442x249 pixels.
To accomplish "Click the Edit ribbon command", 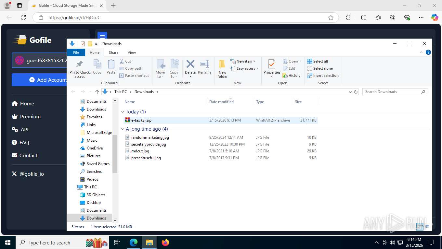I will [x=289, y=68].
